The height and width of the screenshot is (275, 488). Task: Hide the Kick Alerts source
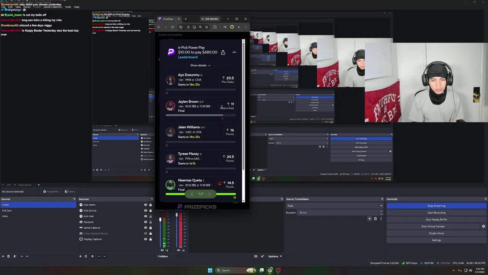pyautogui.click(x=145, y=205)
